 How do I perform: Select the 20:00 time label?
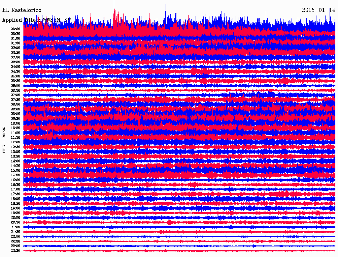click(x=16, y=218)
